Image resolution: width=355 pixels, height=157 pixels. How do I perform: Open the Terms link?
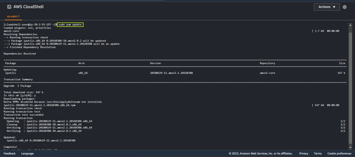[318, 154]
